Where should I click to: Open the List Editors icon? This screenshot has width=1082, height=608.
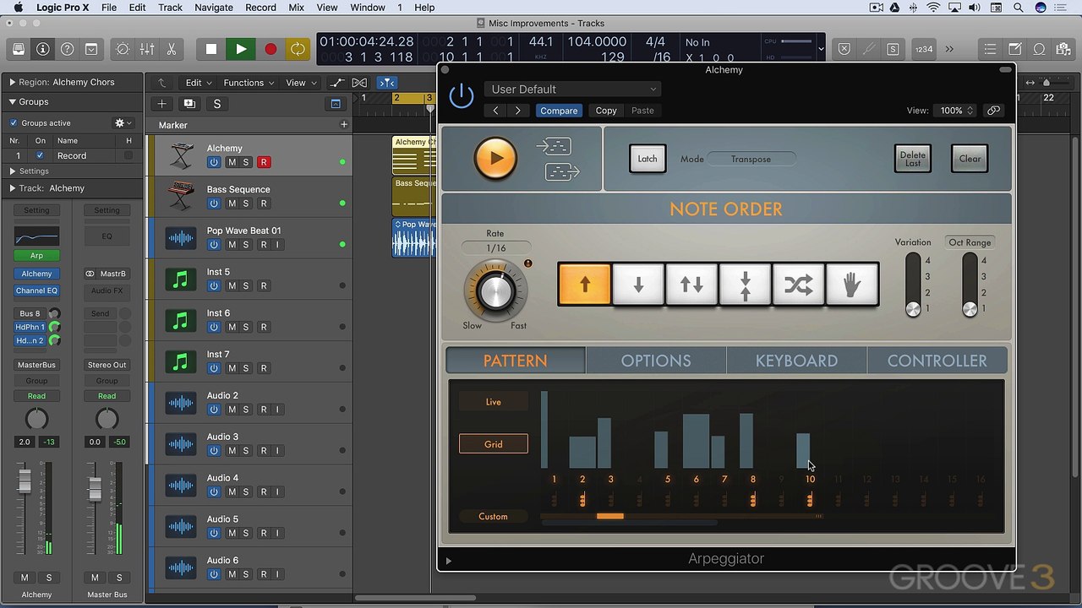991,49
